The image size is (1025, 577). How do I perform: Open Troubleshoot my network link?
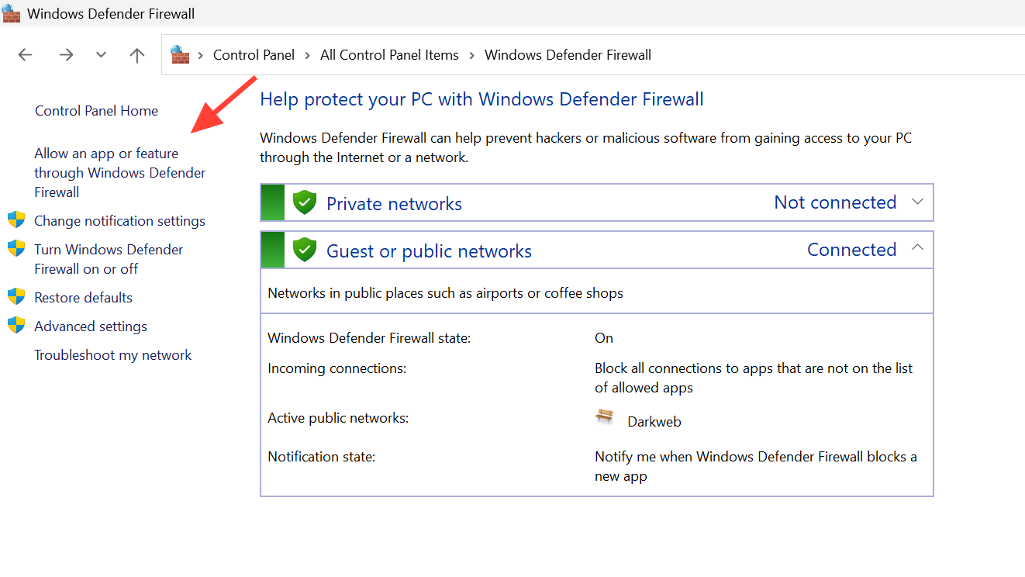pos(112,355)
